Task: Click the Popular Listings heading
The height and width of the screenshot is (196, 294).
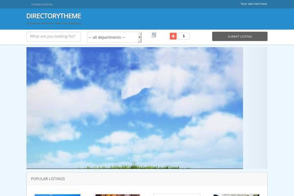Action: [x=48, y=179]
